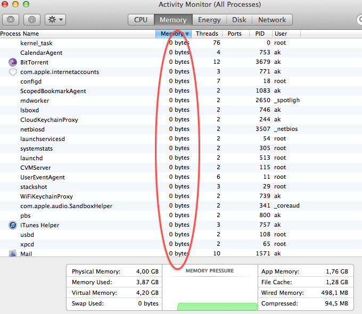Click the Quit Process toolbar button
362x314 pixels.
pos(11,20)
